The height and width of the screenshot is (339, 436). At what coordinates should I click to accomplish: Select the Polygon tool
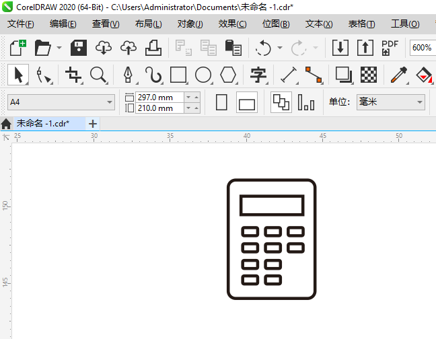228,75
